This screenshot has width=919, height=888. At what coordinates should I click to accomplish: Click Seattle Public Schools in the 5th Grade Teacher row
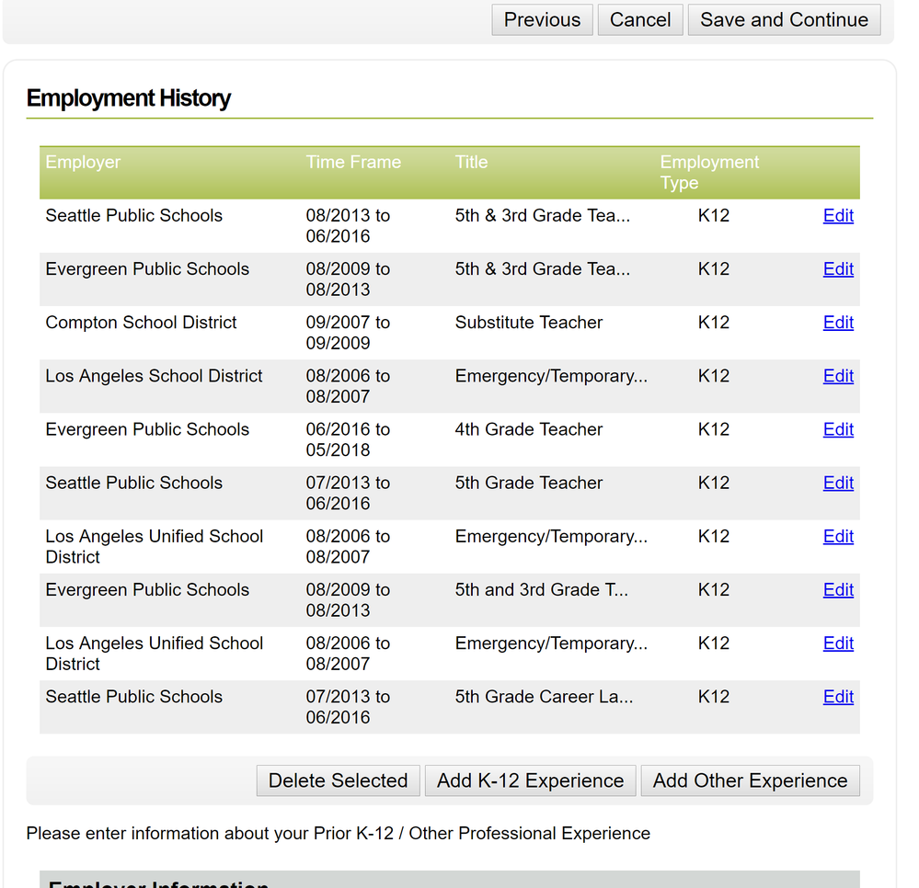click(133, 483)
